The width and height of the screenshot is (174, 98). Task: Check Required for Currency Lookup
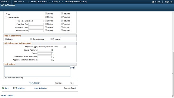tap(62, 17)
